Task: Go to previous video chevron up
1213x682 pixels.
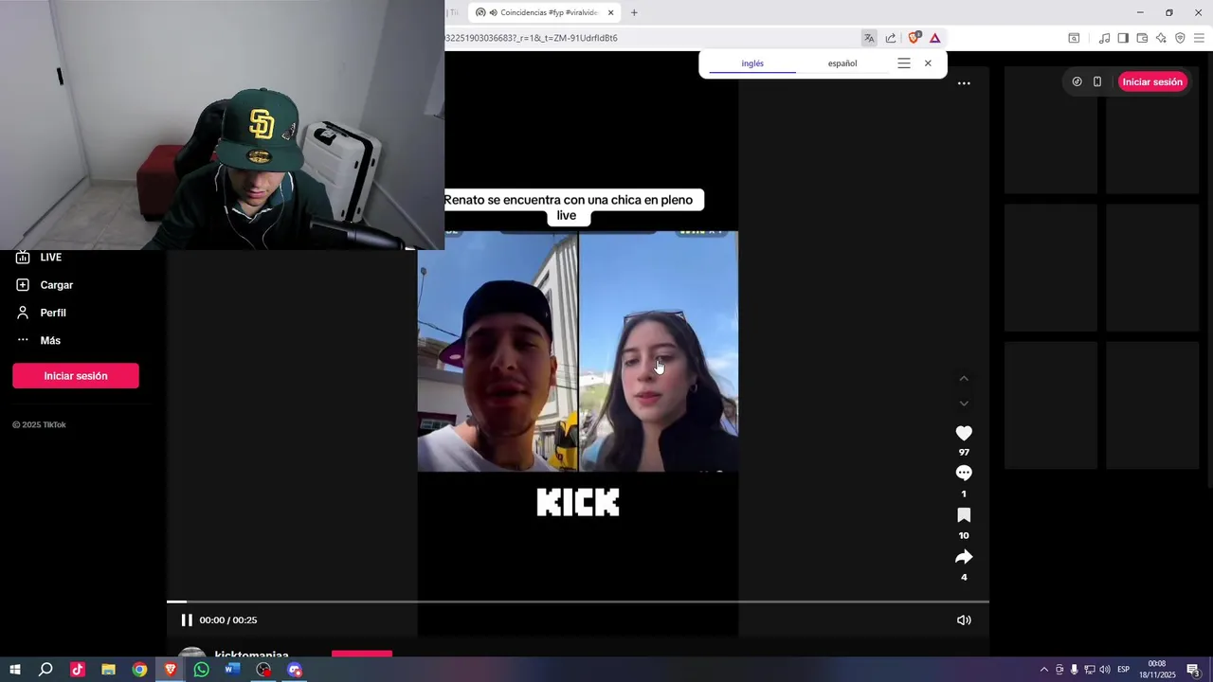Action: click(964, 378)
